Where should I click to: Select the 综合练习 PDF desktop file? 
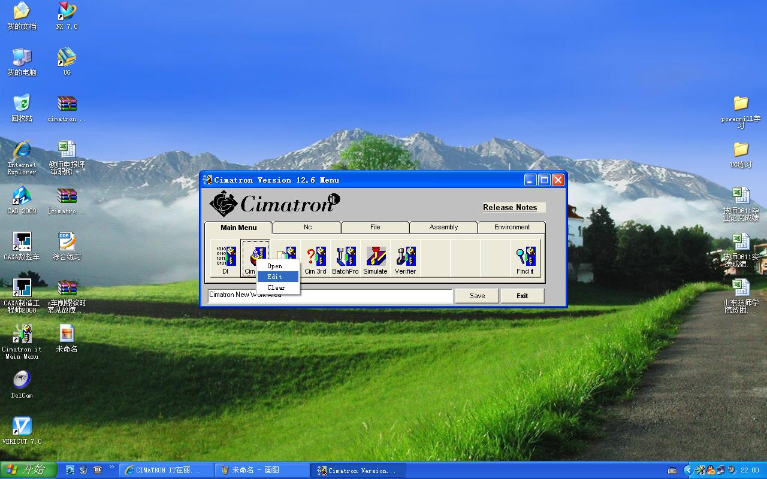coord(67,246)
